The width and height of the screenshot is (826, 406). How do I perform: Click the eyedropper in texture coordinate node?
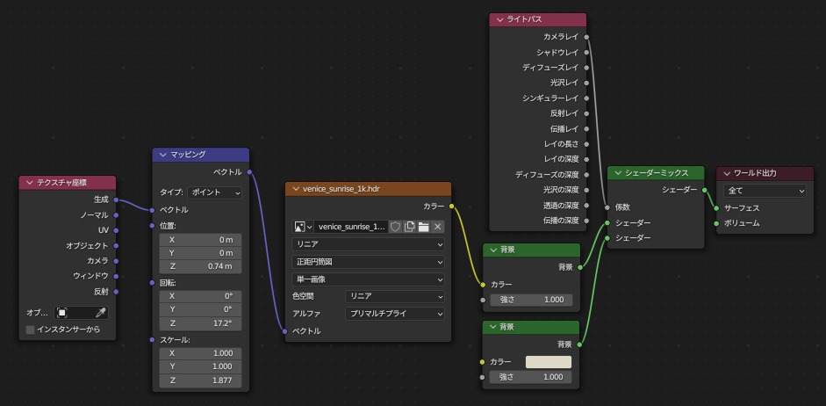(x=101, y=313)
